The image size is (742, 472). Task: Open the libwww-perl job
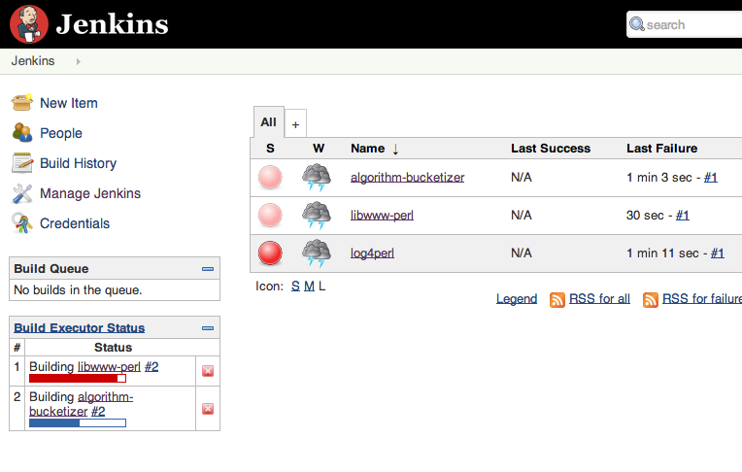pos(382,216)
